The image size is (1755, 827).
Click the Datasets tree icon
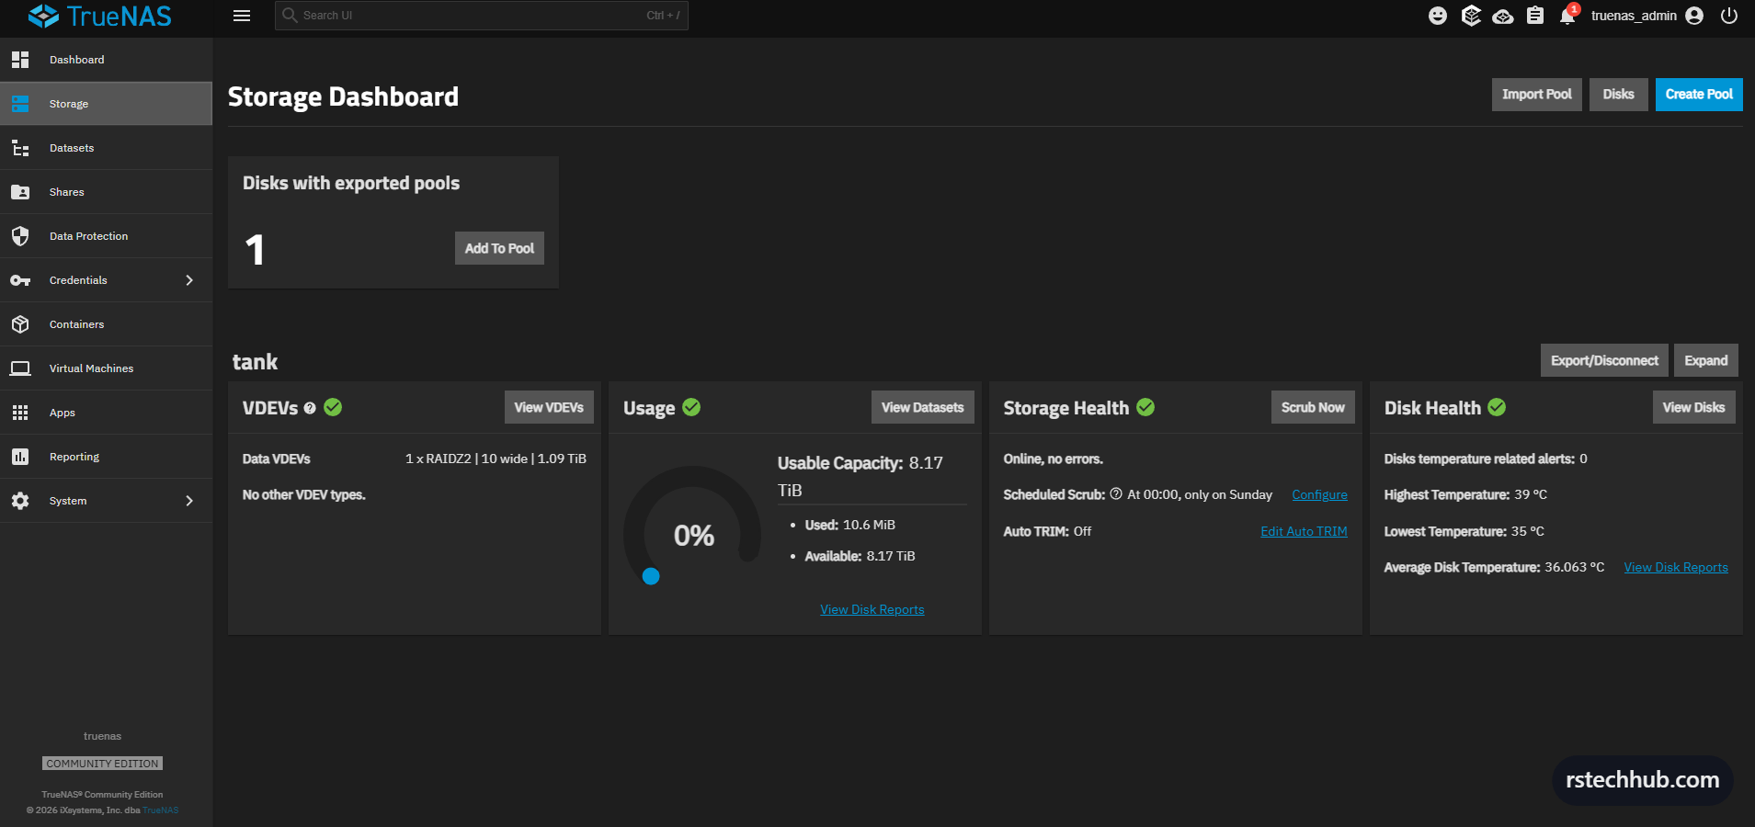coord(20,148)
